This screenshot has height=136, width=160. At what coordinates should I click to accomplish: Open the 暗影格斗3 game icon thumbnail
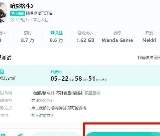[3, 13]
